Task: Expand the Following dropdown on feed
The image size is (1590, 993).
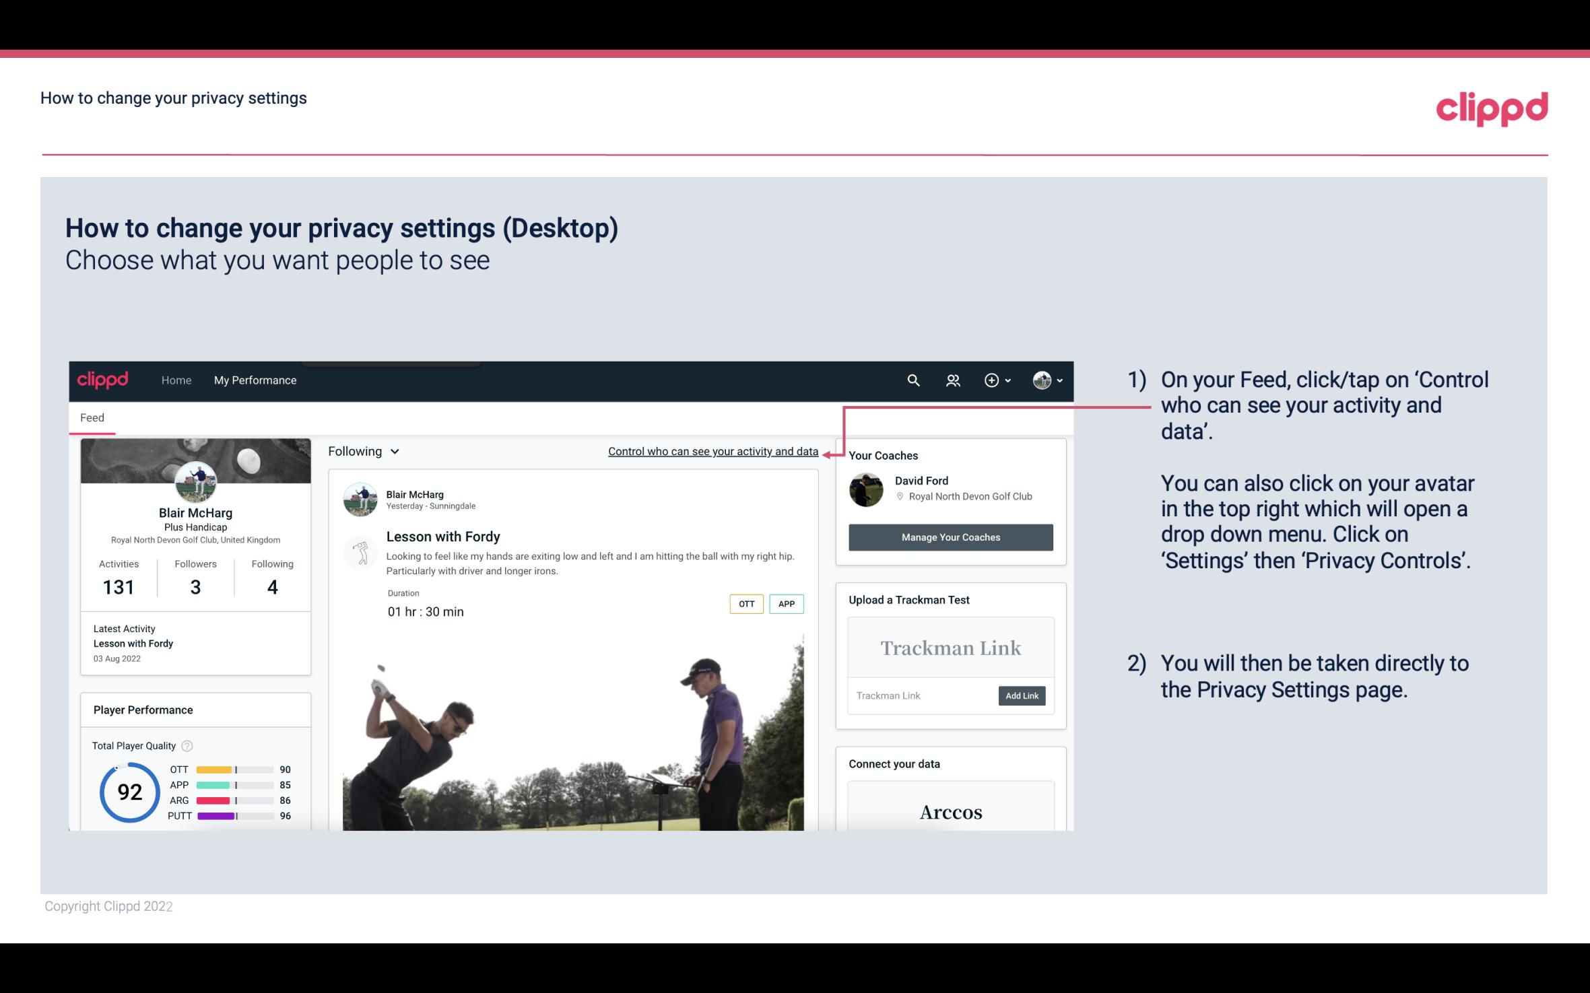Action: click(x=362, y=451)
